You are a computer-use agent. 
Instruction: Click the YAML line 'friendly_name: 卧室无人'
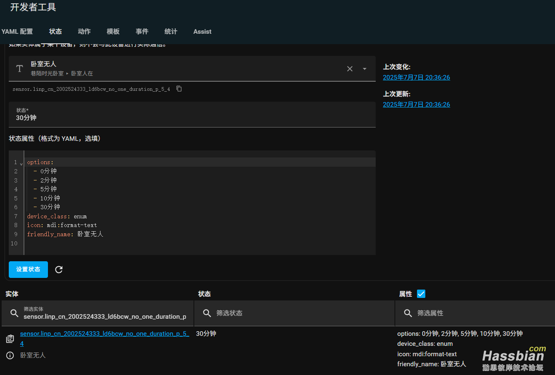[65, 234]
